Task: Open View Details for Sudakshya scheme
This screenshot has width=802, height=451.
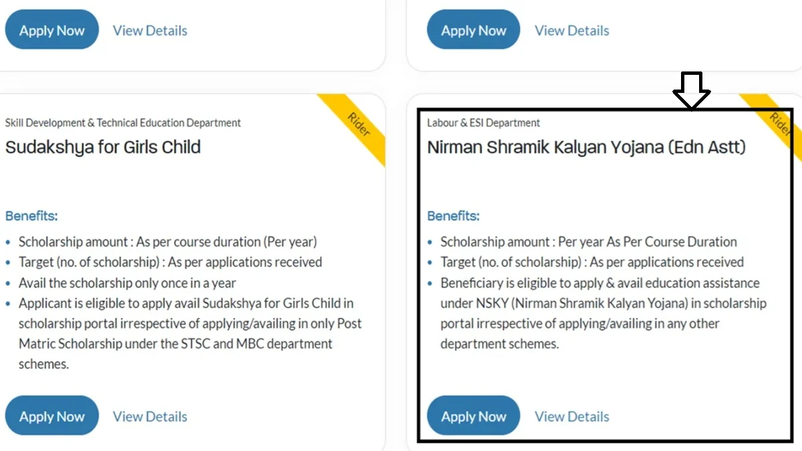Action: pos(150,416)
